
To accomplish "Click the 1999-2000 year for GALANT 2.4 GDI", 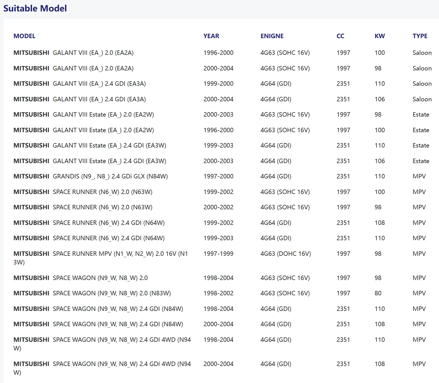I will point(218,84).
